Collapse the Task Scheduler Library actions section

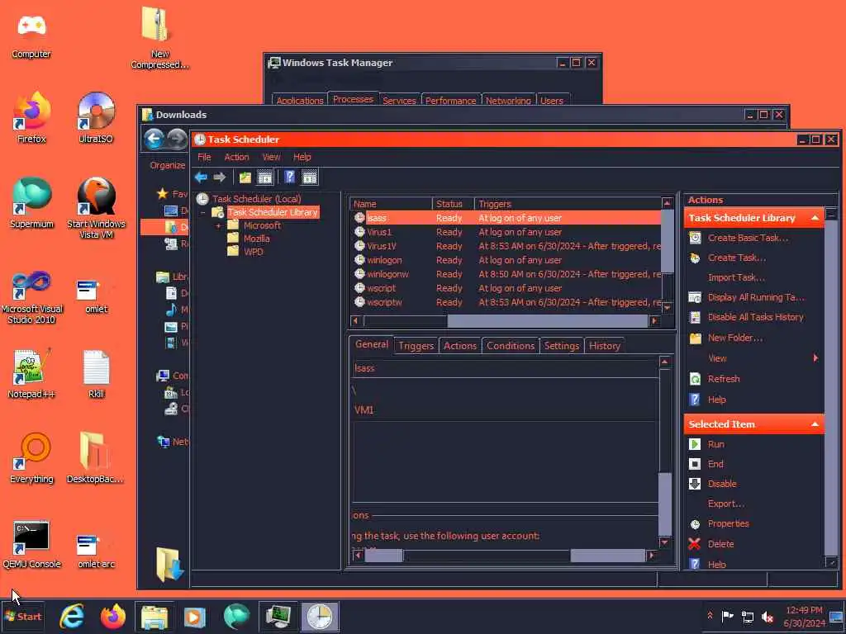[x=815, y=218]
